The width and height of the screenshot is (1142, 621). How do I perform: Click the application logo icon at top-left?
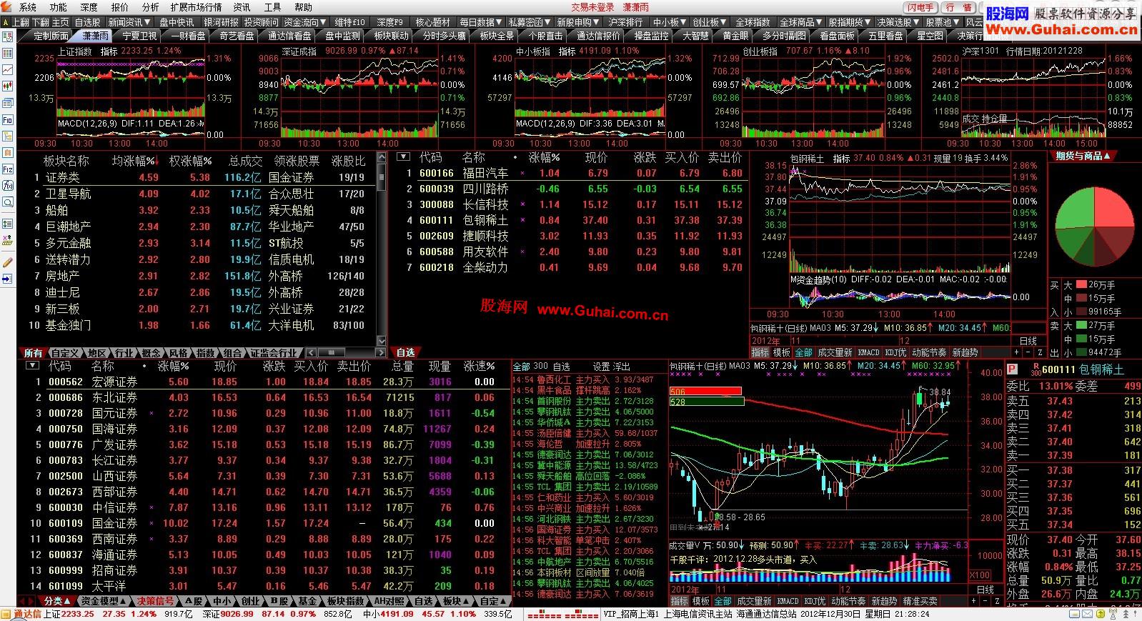(x=7, y=7)
